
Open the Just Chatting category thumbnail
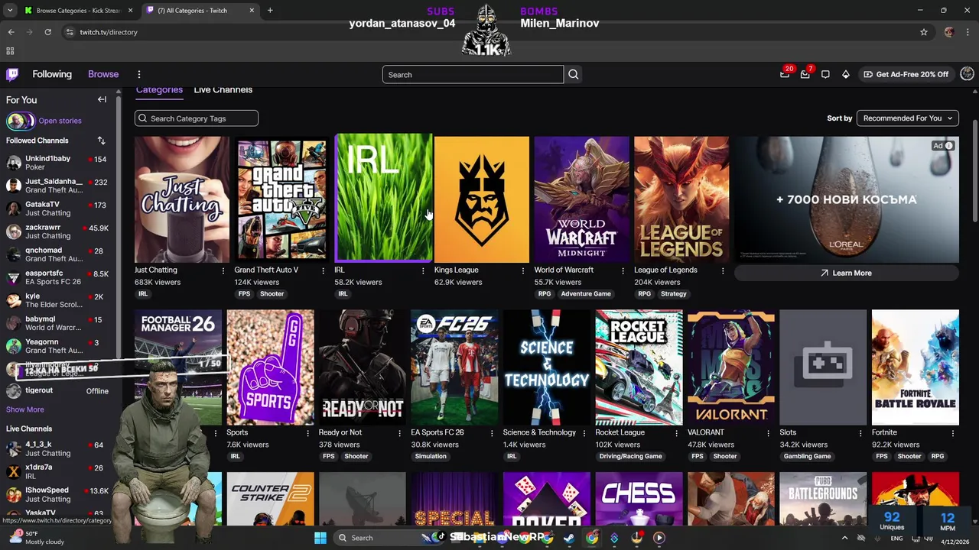pos(182,199)
